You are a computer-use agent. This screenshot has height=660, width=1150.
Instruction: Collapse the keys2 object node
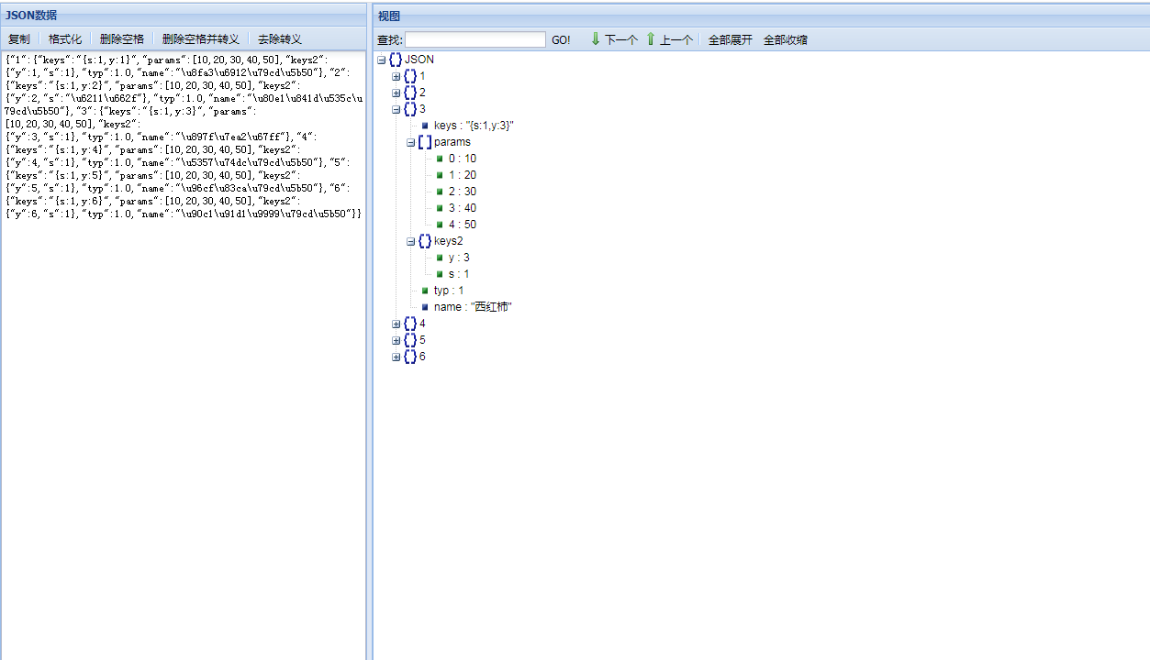(409, 241)
